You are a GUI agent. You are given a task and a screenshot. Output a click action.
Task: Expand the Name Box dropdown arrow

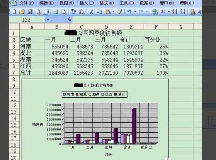point(48,20)
